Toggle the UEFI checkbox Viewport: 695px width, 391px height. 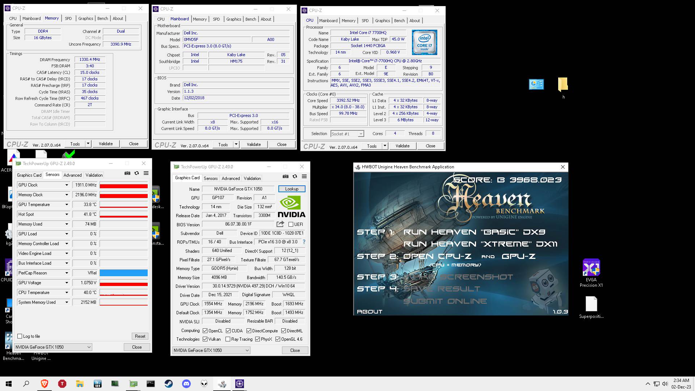(x=291, y=224)
